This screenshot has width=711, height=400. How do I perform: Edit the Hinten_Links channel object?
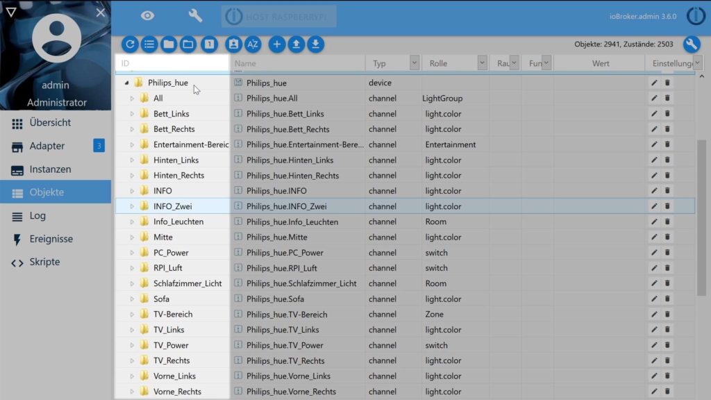click(654, 160)
